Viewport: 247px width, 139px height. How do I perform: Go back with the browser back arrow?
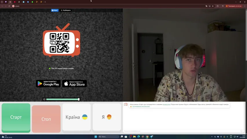coord(2,6)
